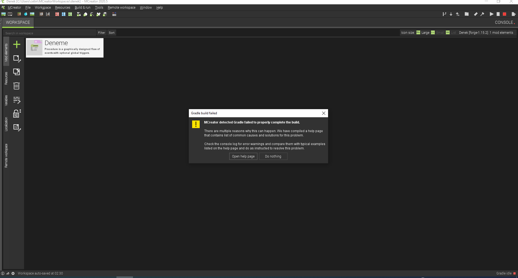The height and width of the screenshot is (278, 518).
Task: Select the Remote workspace side tab
Action: pos(6,156)
